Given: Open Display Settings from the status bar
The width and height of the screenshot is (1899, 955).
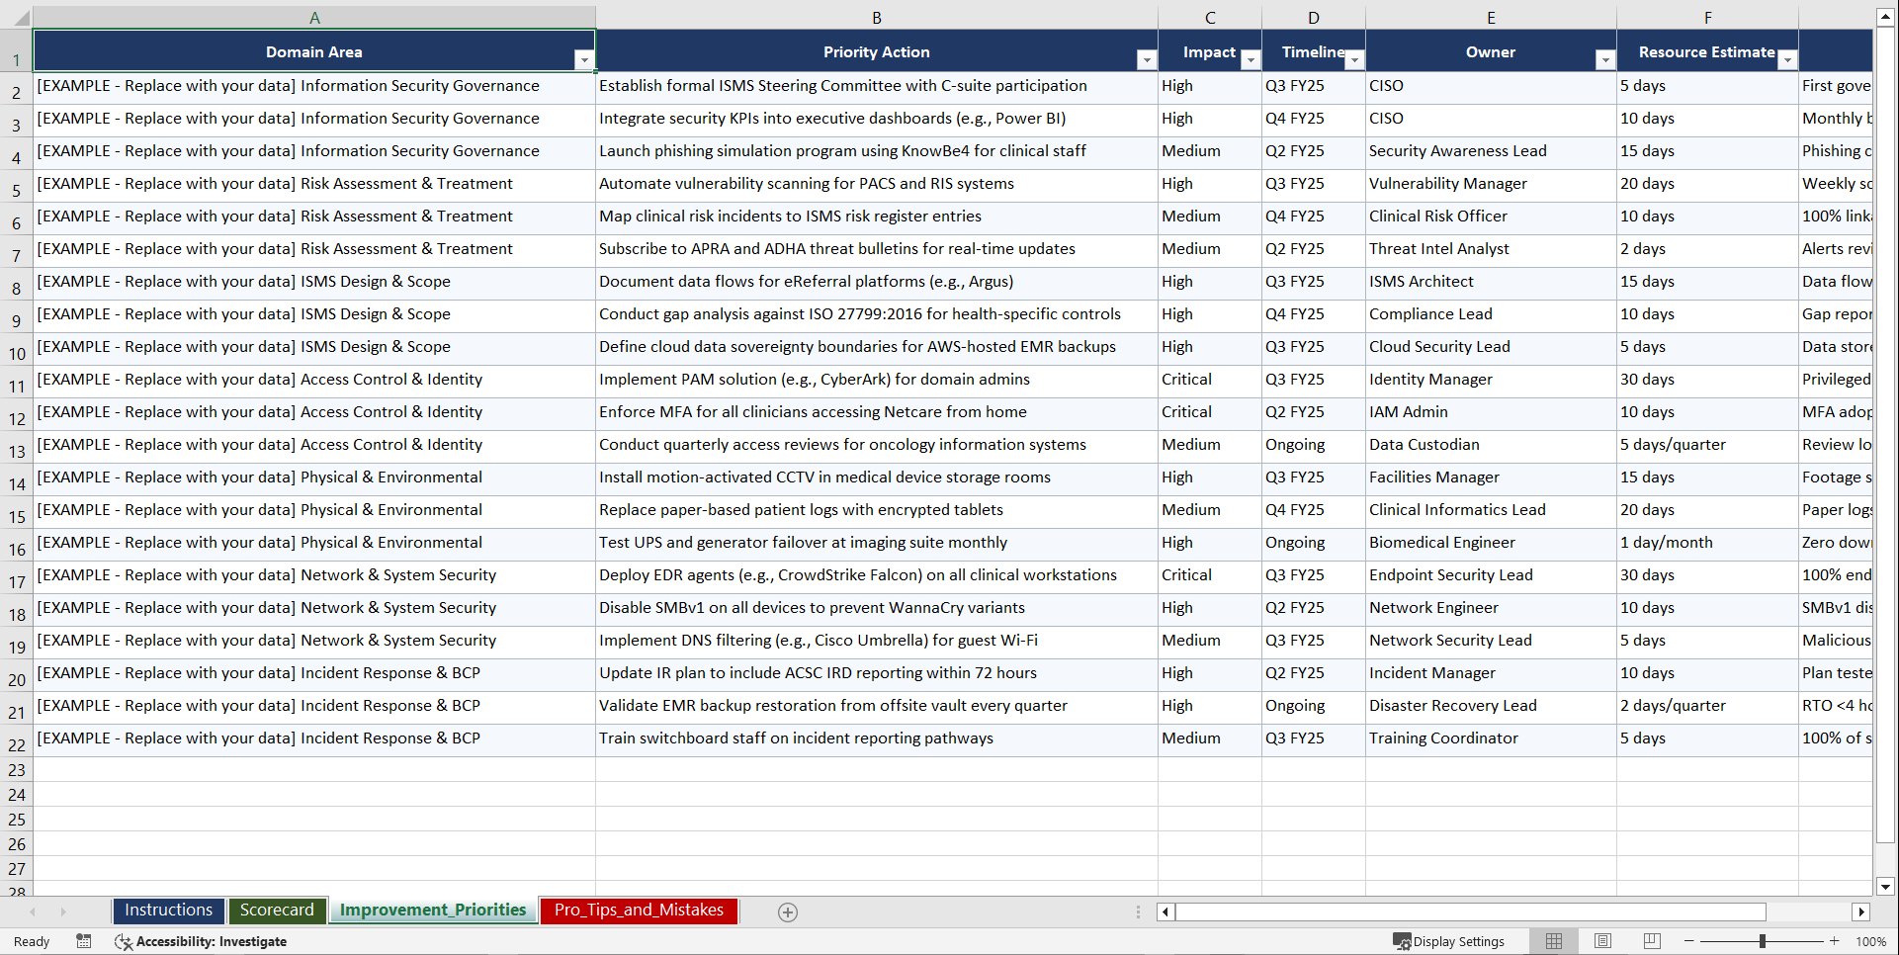Looking at the screenshot, I should [1449, 941].
